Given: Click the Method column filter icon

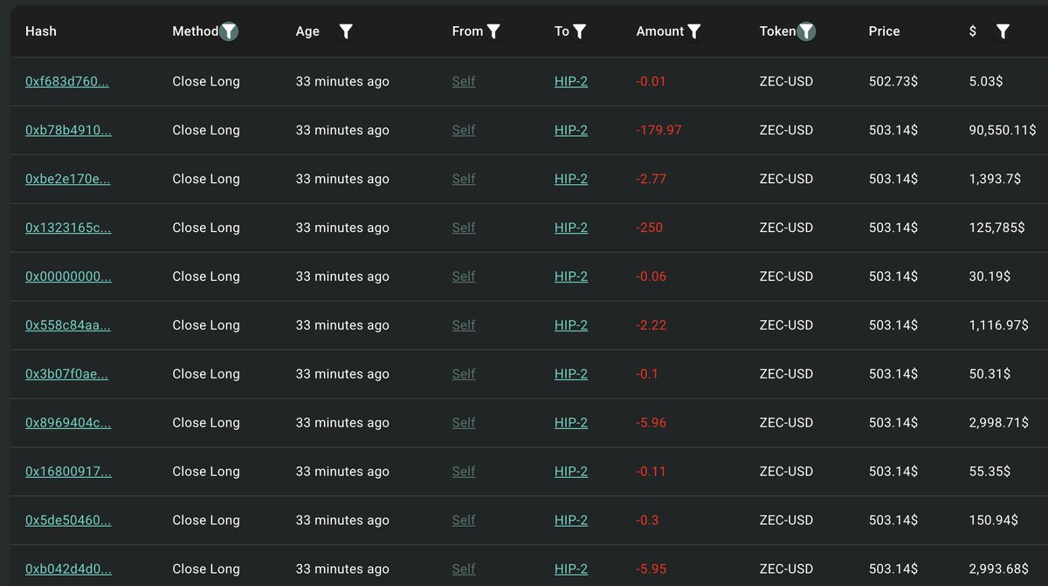Looking at the screenshot, I should [229, 31].
